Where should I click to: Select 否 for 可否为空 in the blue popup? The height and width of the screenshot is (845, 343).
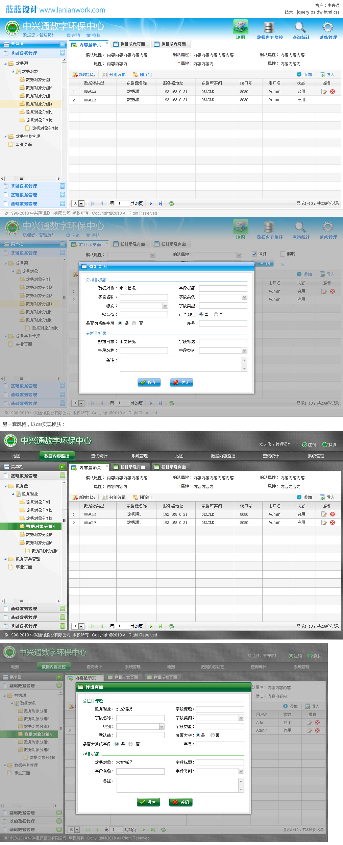216,314
